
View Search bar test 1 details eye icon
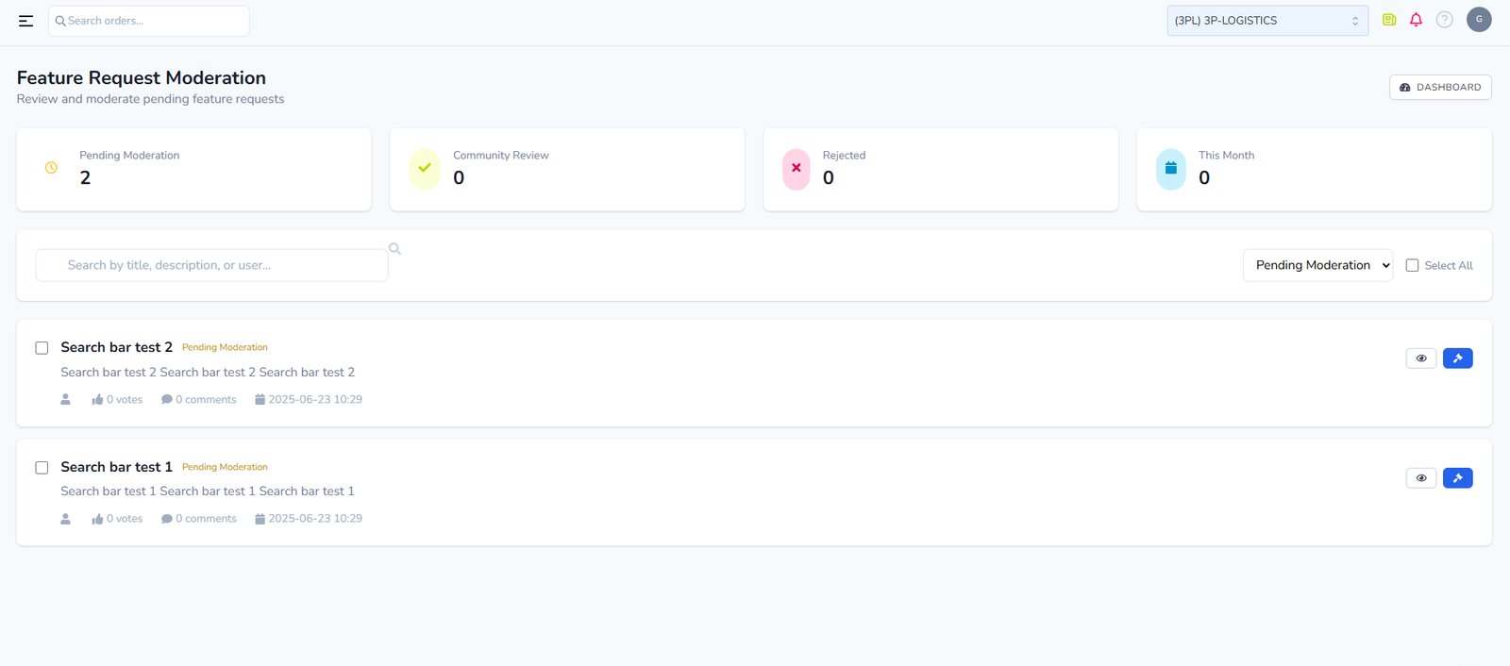point(1420,478)
